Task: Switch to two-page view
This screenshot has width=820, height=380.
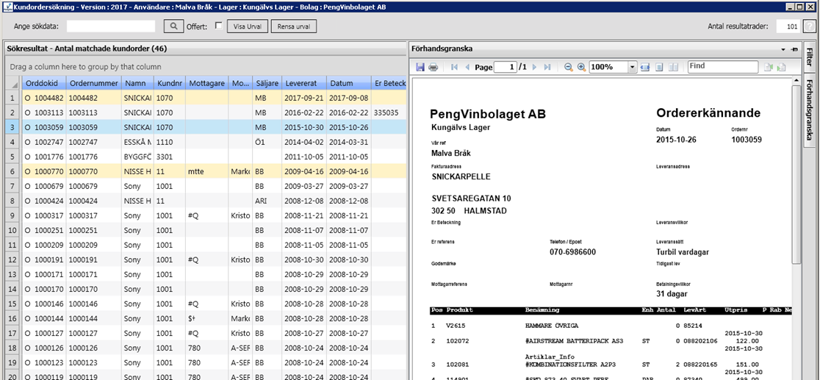Action: (674, 67)
